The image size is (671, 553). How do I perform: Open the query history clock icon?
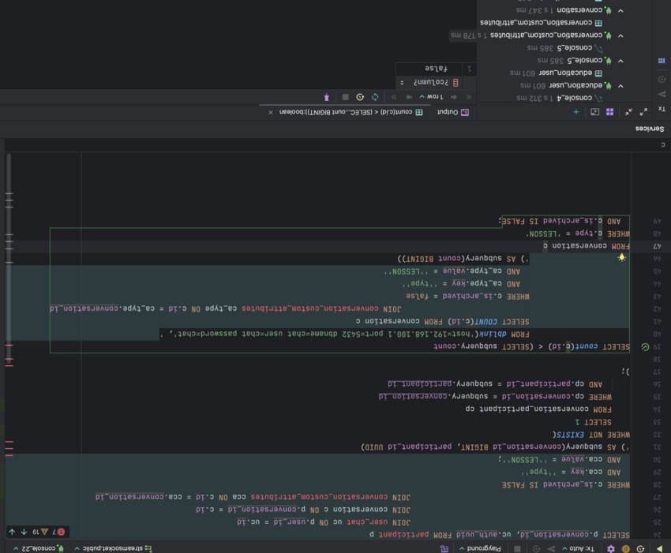click(641, 549)
